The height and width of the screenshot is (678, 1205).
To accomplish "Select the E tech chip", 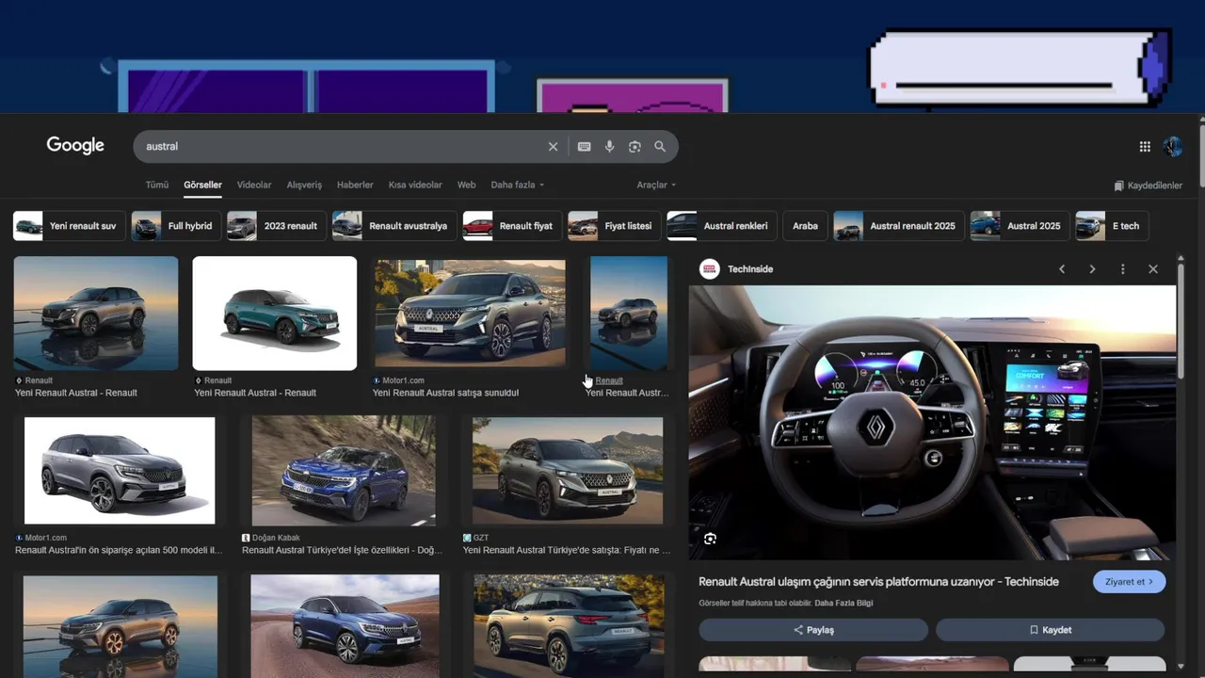I will tap(1113, 226).
